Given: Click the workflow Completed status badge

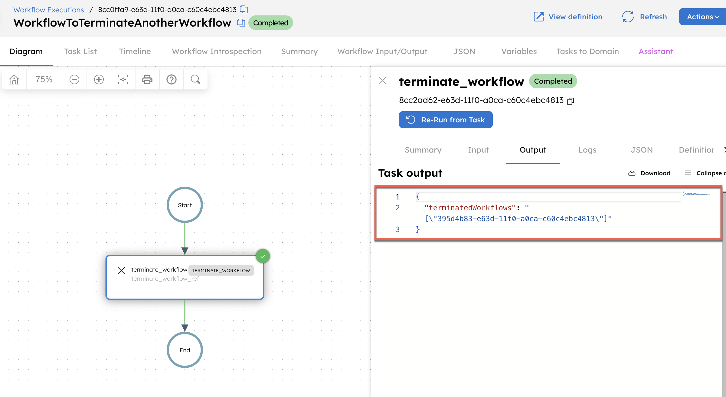Looking at the screenshot, I should click(271, 23).
